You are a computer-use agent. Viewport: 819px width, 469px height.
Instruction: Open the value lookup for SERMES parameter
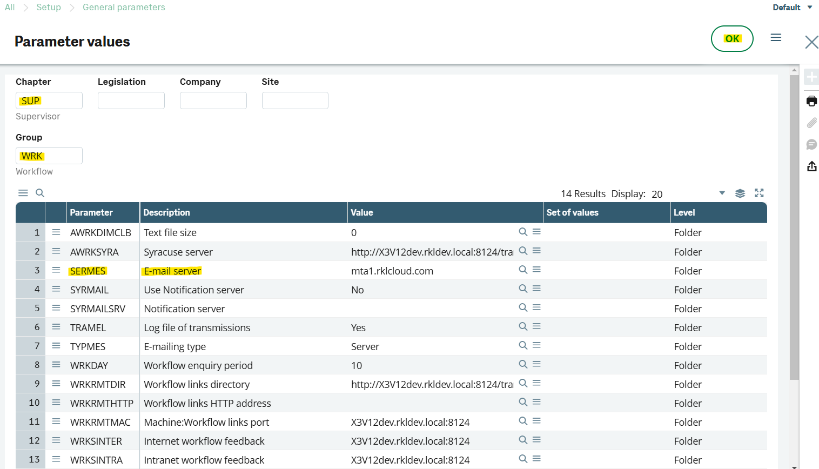(522, 269)
